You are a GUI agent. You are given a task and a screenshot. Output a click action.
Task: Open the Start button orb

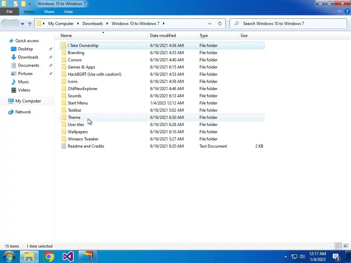[9, 256]
